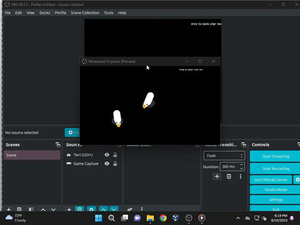Move source up with teal arrow
The image size is (300, 225).
pos(103,209)
